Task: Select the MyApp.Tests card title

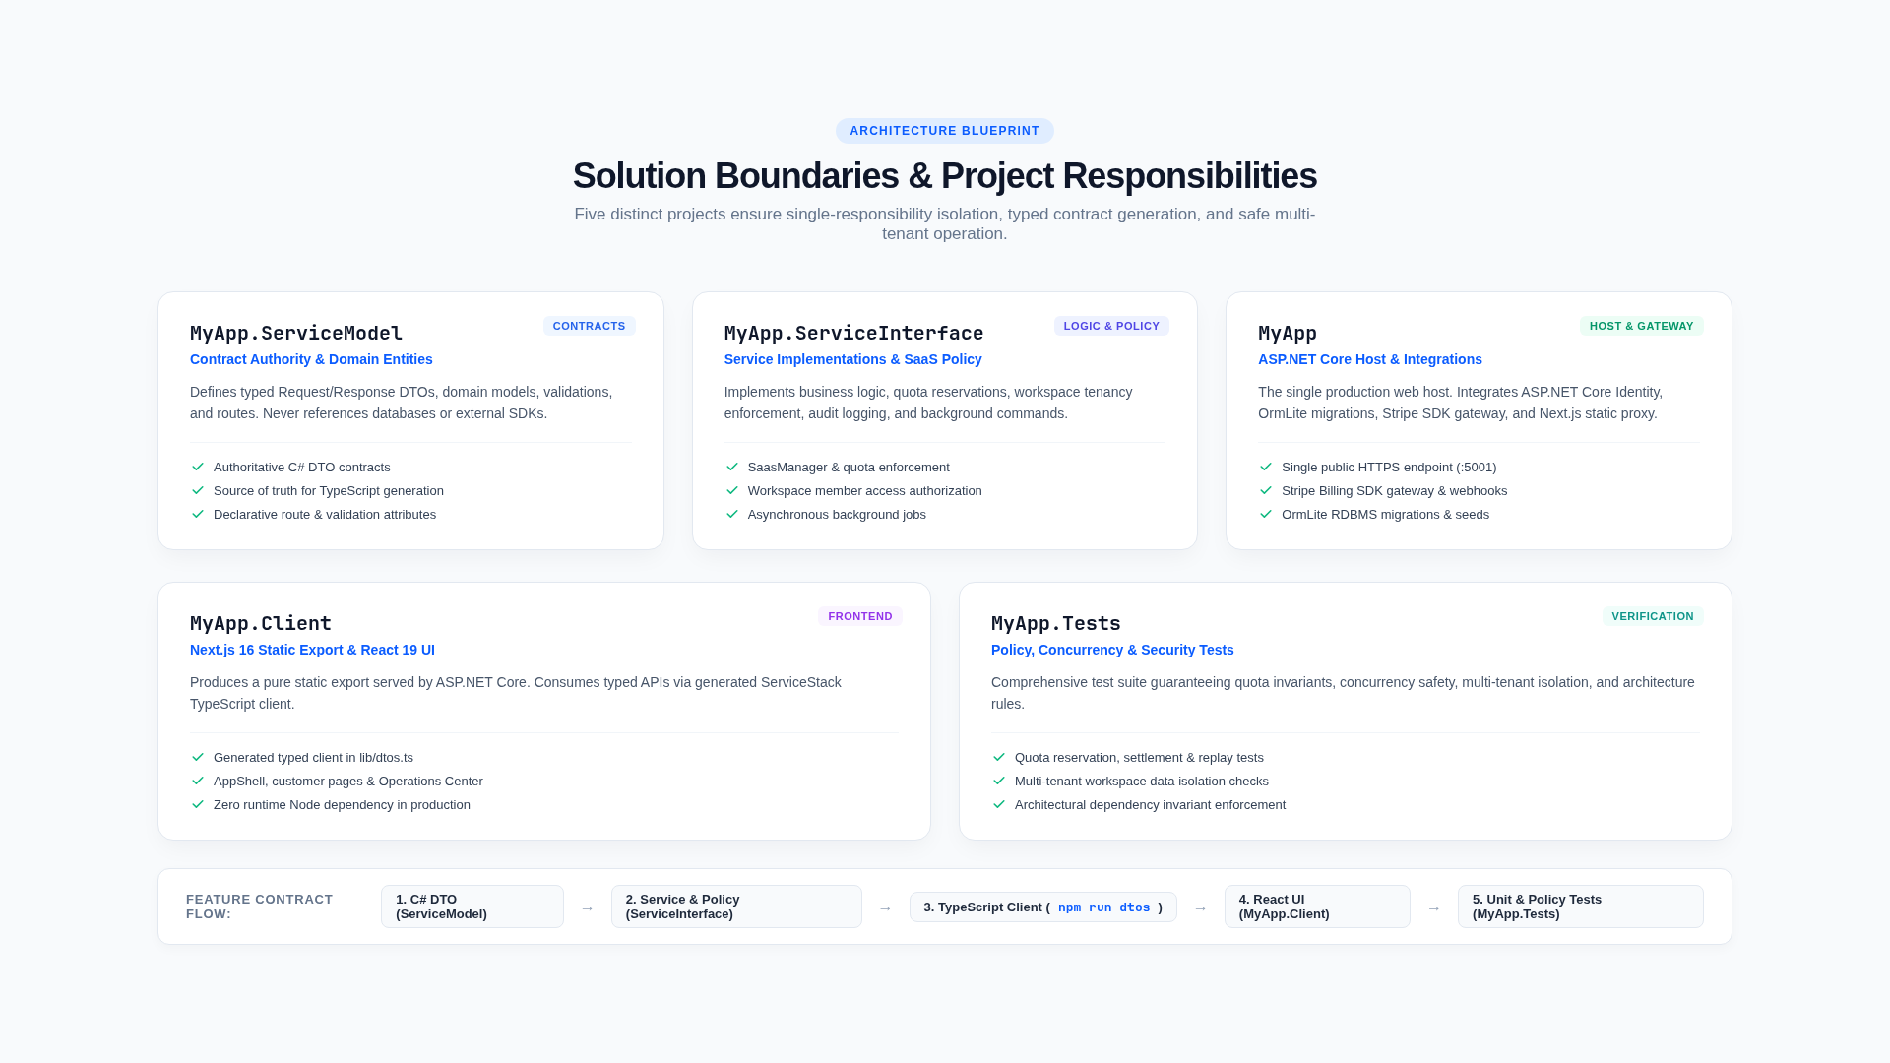Action: (1056, 623)
